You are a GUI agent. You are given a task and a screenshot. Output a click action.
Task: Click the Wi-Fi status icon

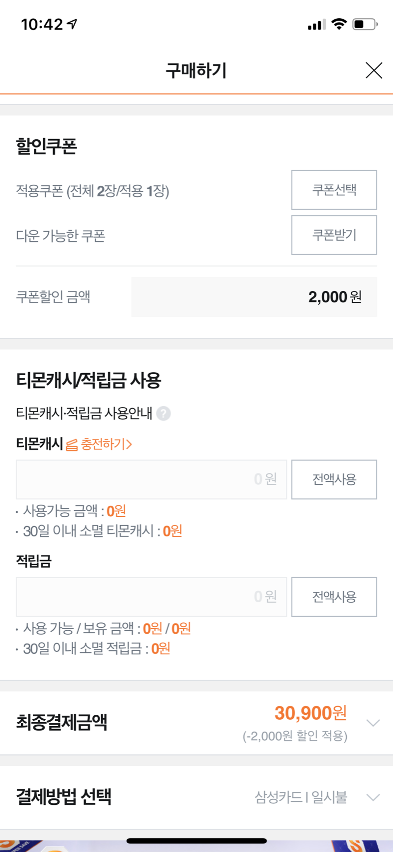click(339, 24)
